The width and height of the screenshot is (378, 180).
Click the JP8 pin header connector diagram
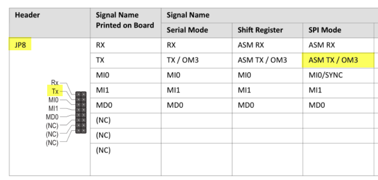[81, 112]
